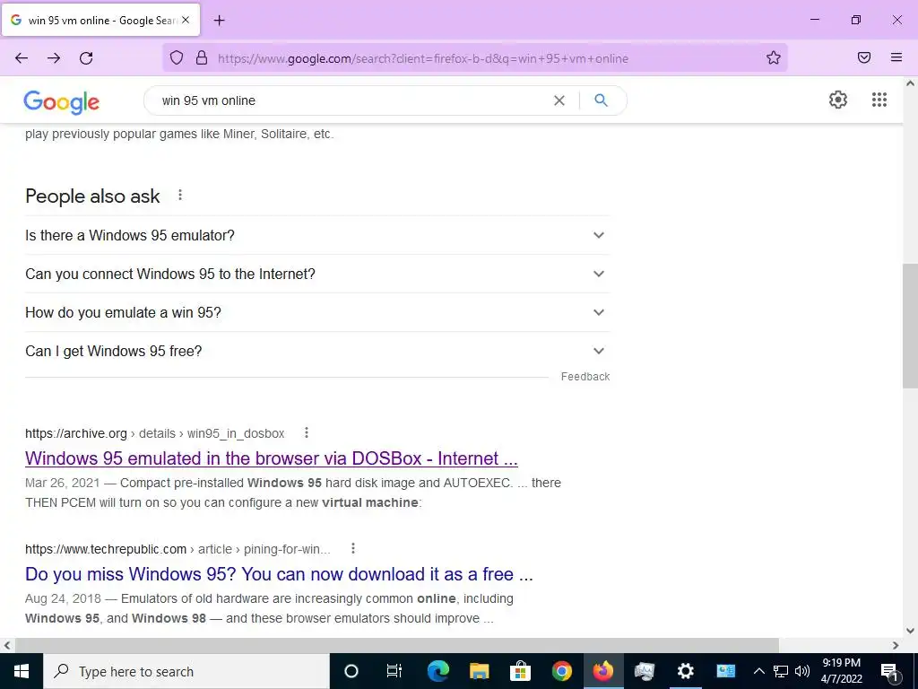Click the Feedback link
Image resolution: width=918 pixels, height=689 pixels.
pyautogui.click(x=585, y=377)
